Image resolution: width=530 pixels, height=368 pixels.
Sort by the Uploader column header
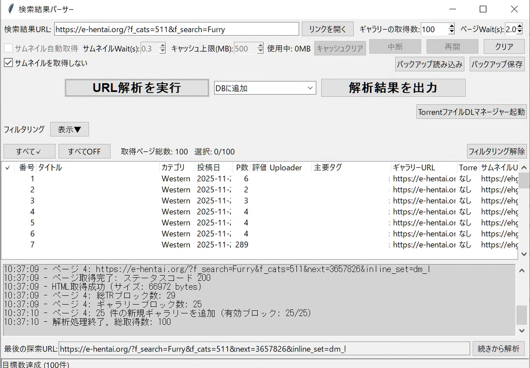pyautogui.click(x=290, y=167)
